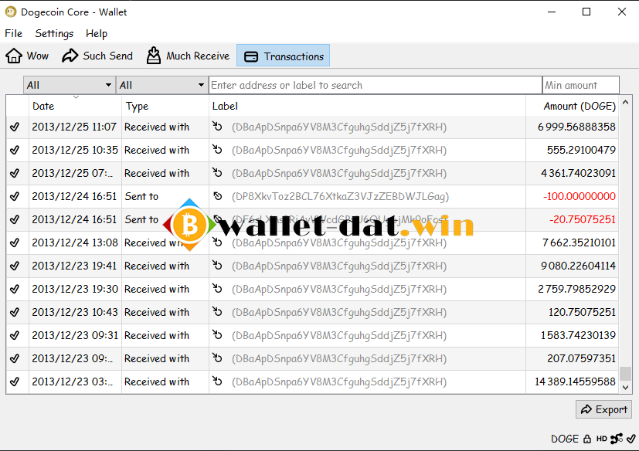Click Sent to in the -100.00000000 row
Viewport: 639px width, 451px height.
pos(141,196)
